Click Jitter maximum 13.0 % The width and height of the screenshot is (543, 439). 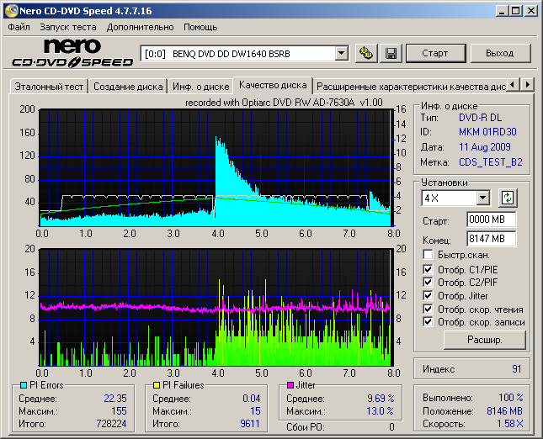click(x=380, y=411)
